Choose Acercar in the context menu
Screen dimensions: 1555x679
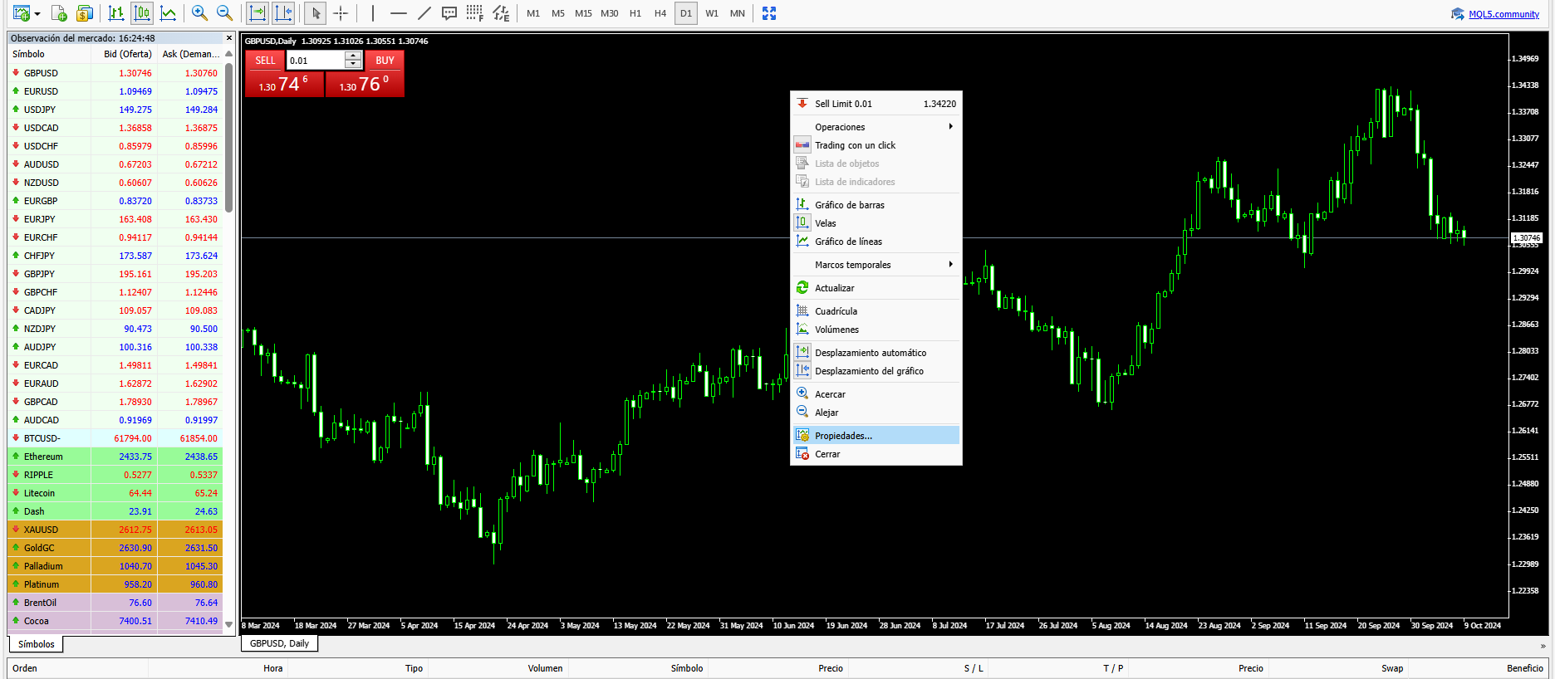tap(876, 394)
